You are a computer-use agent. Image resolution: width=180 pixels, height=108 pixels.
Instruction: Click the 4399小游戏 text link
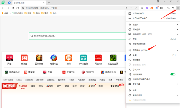pyautogui.click(x=8, y=80)
